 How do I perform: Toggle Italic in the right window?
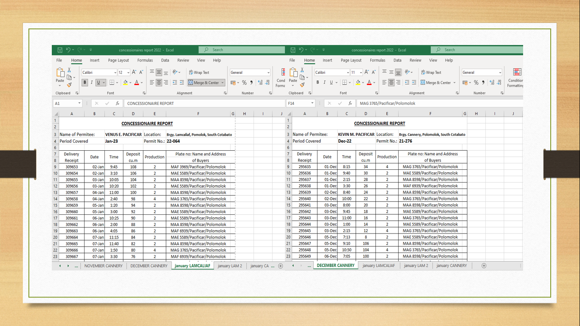point(324,83)
